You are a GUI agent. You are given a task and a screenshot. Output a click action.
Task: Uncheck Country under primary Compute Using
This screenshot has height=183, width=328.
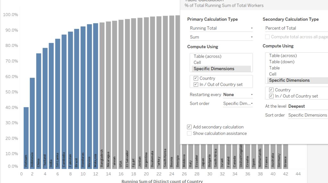point(196,78)
